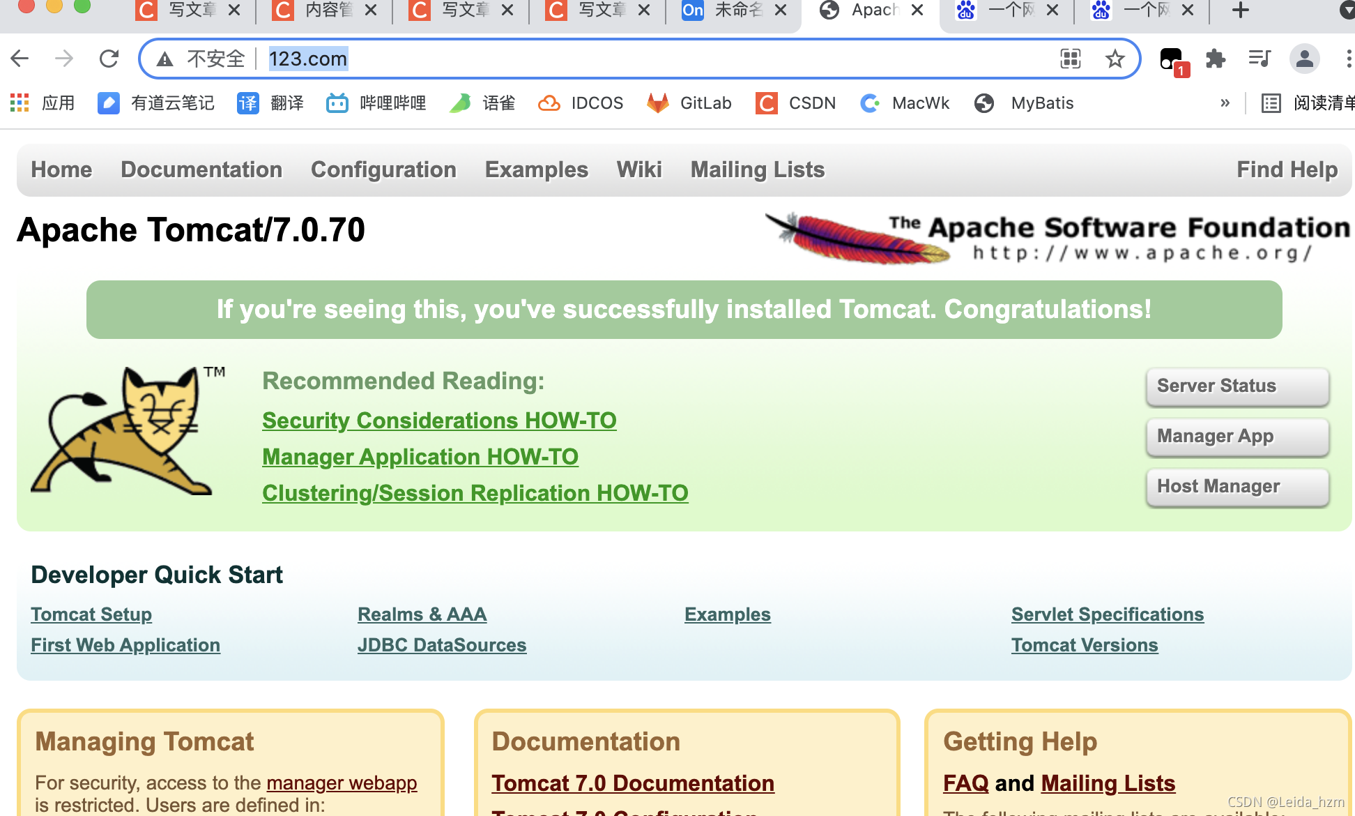Open the MacWk bookmark
Screen dimensions: 1355x816
coord(905,103)
